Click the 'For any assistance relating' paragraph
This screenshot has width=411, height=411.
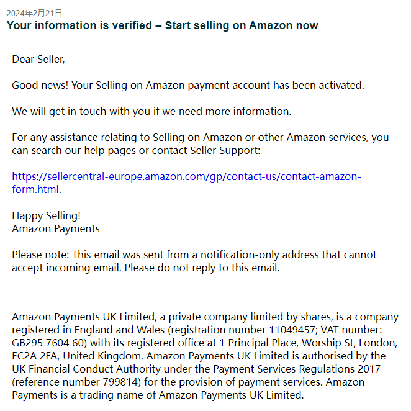pyautogui.click(x=201, y=144)
